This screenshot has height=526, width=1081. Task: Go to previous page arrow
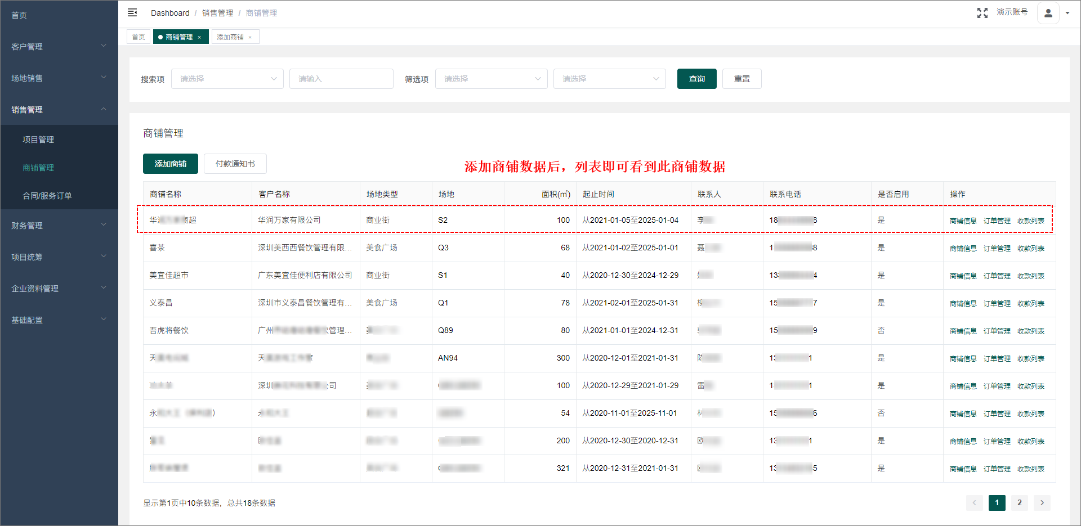975,502
